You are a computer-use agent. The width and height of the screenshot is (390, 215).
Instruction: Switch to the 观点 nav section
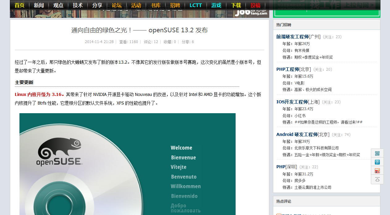[58, 5]
